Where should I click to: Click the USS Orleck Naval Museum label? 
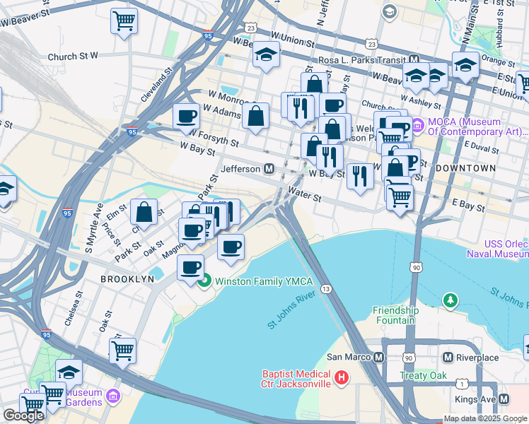coord(496,248)
